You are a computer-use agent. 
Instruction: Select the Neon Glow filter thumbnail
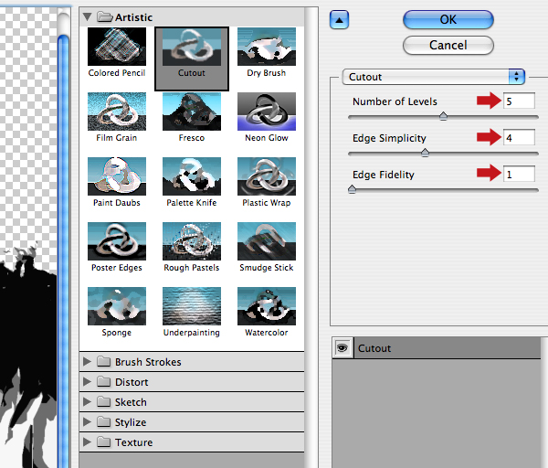267,112
